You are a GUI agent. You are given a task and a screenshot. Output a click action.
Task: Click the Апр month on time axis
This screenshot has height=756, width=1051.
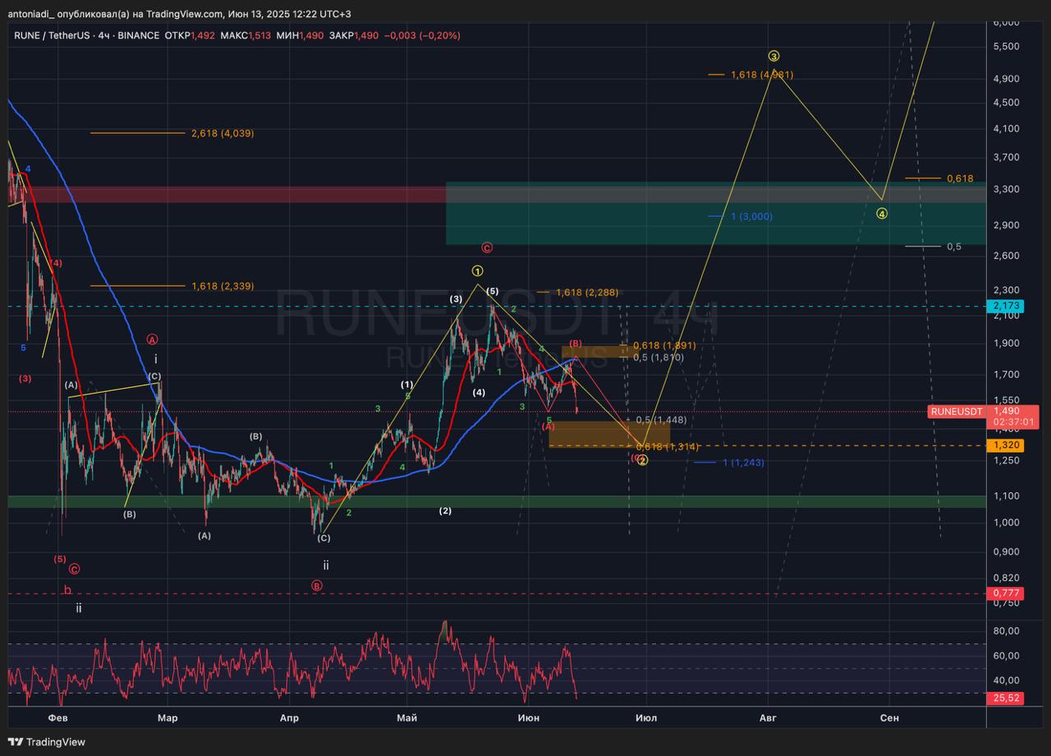(x=289, y=717)
